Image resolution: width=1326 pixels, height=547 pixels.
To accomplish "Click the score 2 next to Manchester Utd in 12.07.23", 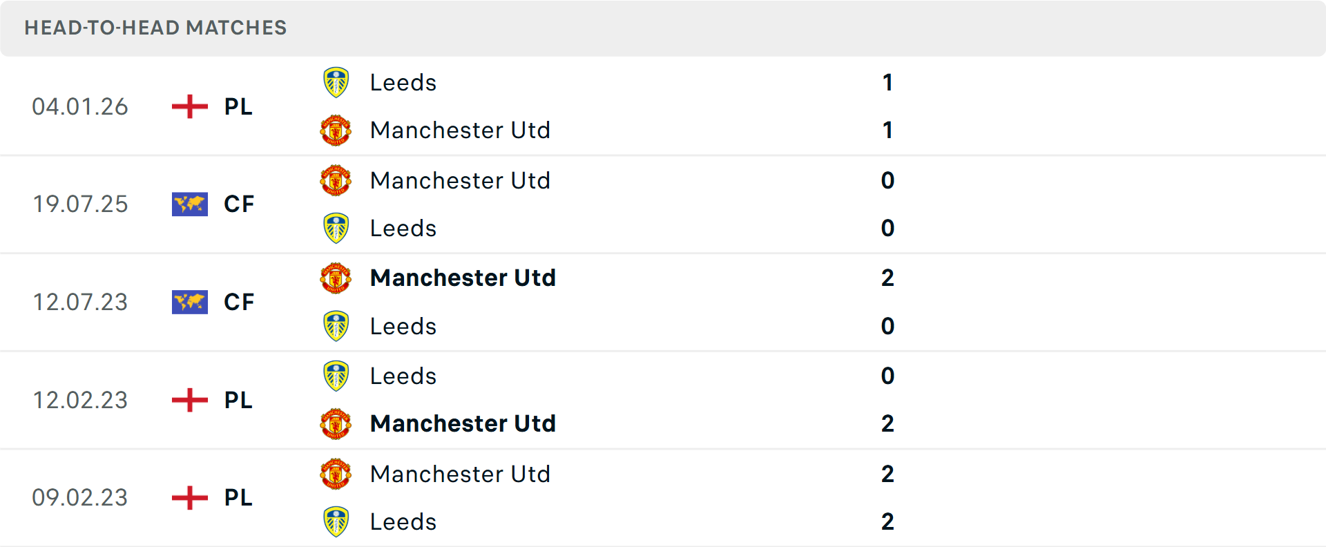I will (888, 278).
